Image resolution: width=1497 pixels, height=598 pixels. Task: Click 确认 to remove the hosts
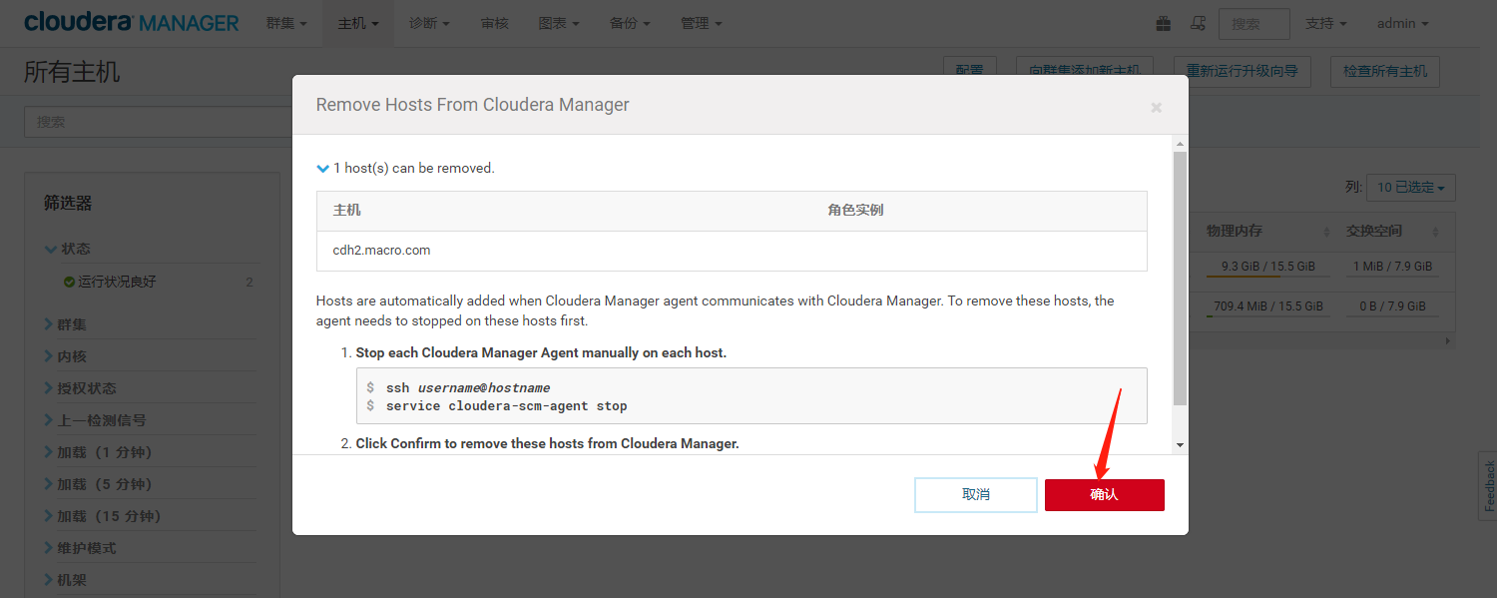coord(1104,495)
